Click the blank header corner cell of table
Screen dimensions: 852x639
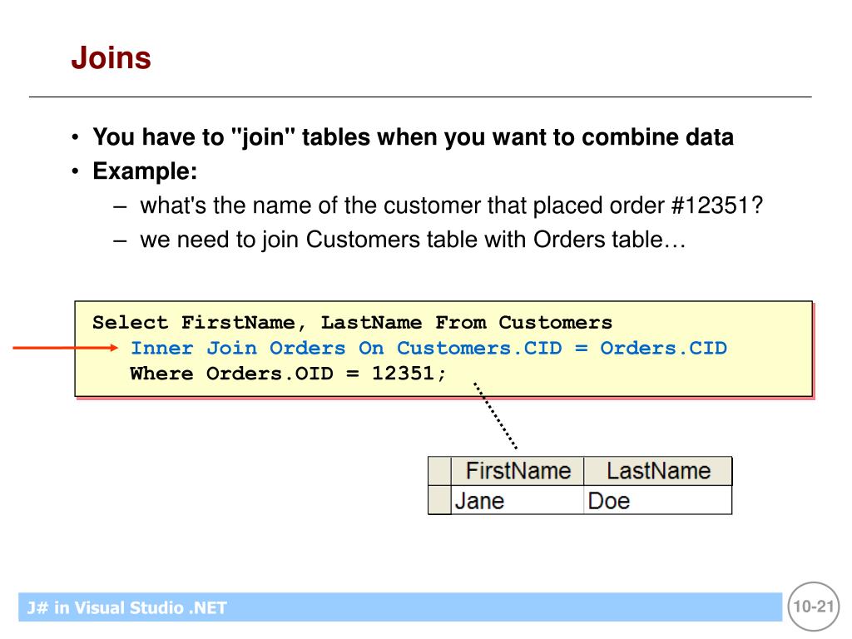coord(439,471)
